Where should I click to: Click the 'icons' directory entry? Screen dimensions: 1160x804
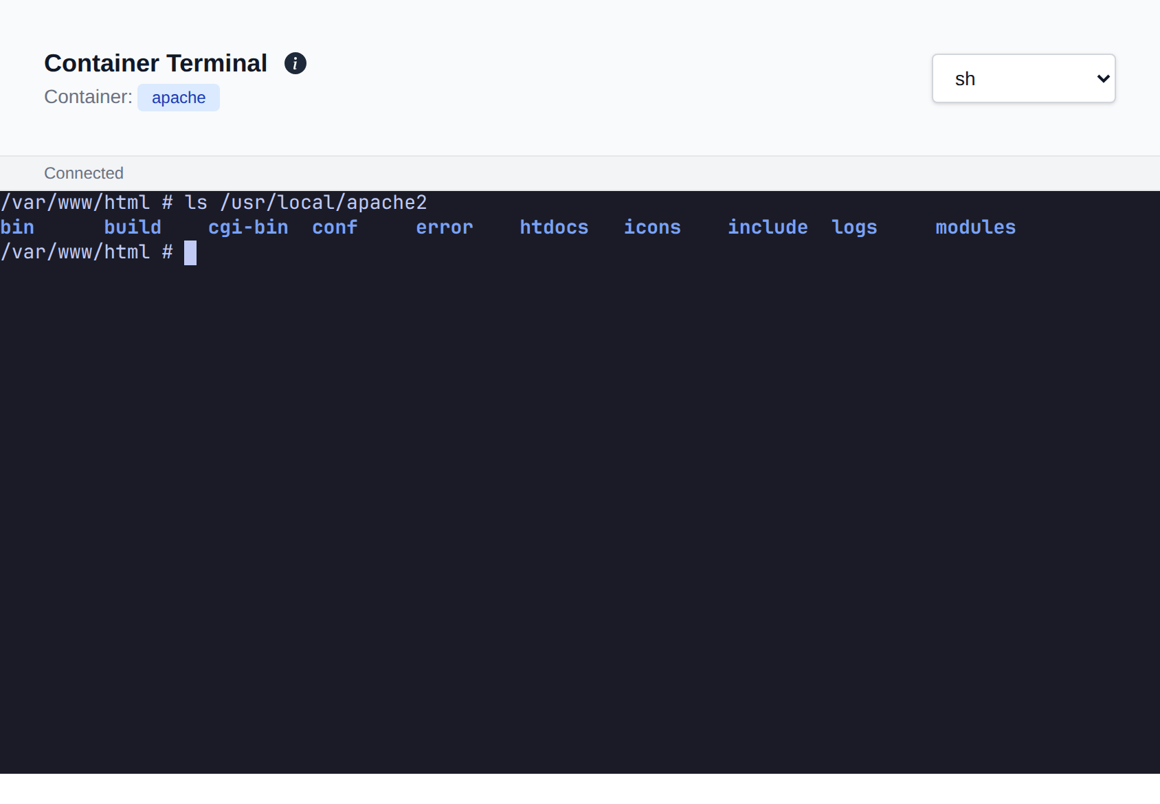652,227
